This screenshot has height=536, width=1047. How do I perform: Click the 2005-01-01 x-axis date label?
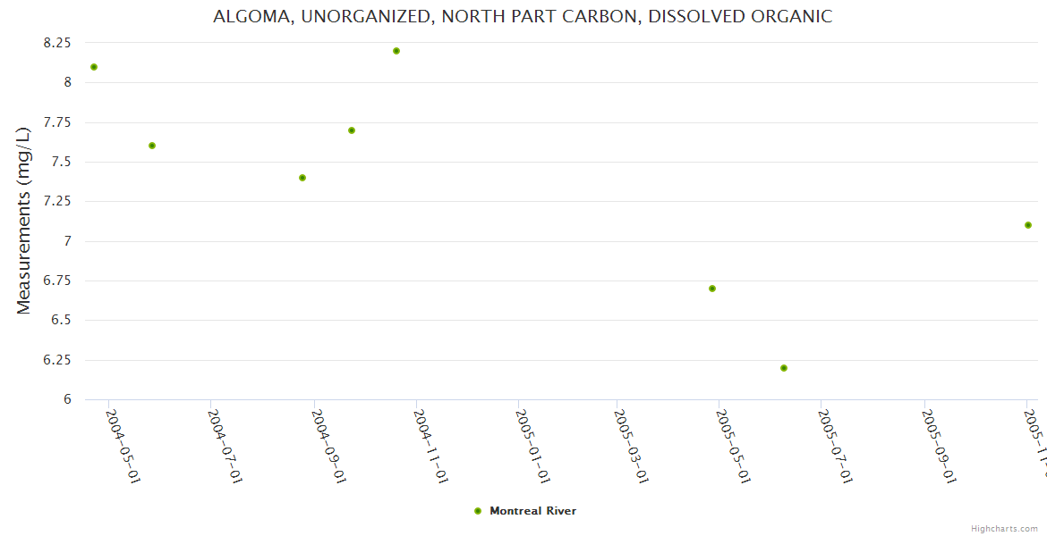533,446
